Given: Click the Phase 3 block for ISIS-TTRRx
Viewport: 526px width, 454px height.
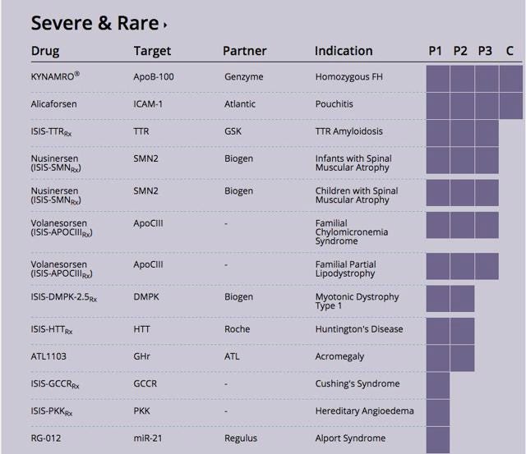Looking at the screenshot, I should pos(487,133).
